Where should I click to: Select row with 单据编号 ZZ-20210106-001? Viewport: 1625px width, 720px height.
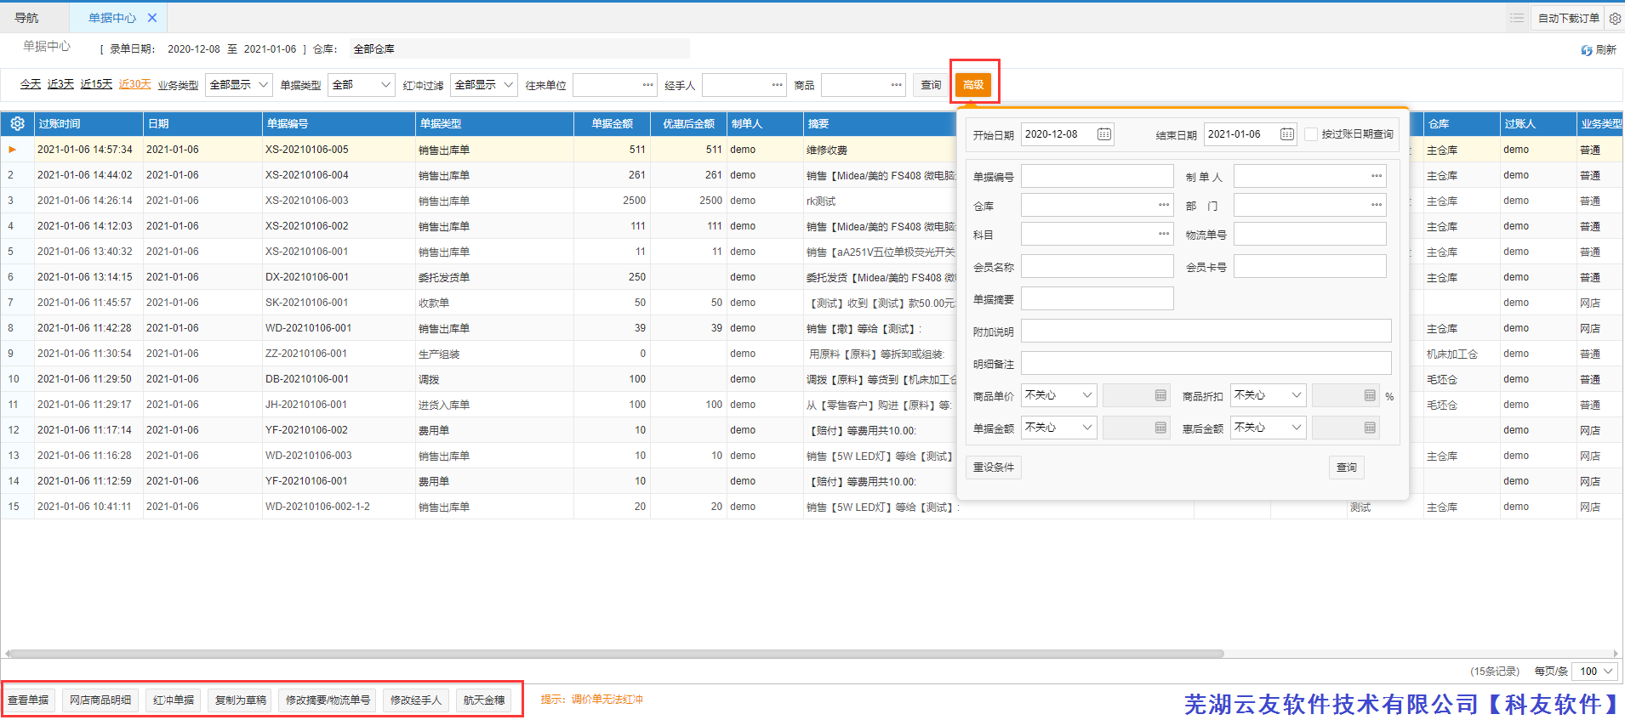[812, 354]
